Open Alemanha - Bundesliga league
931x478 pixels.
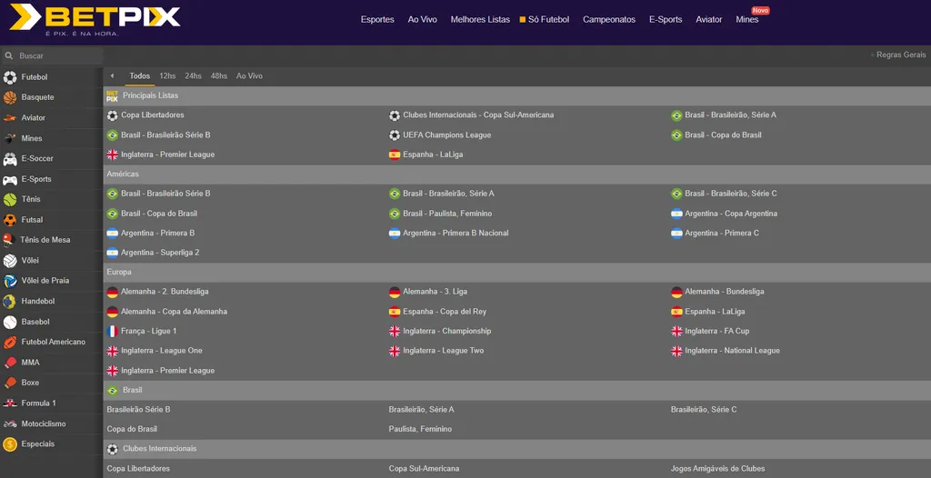725,292
